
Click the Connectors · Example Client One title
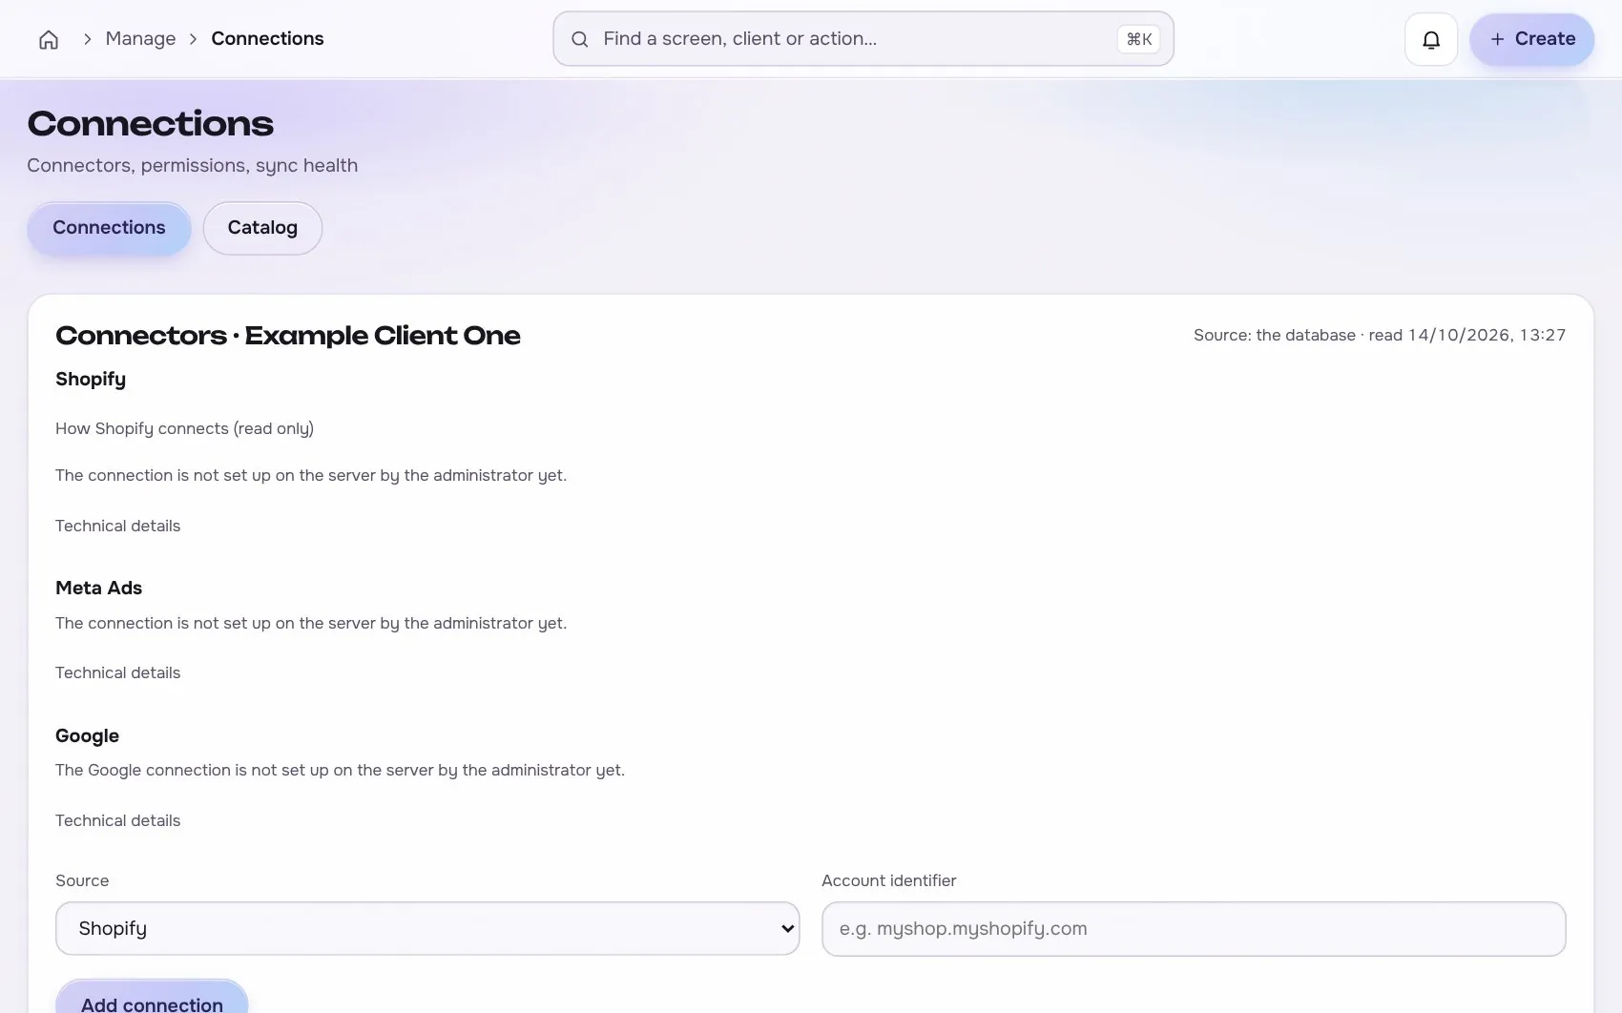coord(288,336)
